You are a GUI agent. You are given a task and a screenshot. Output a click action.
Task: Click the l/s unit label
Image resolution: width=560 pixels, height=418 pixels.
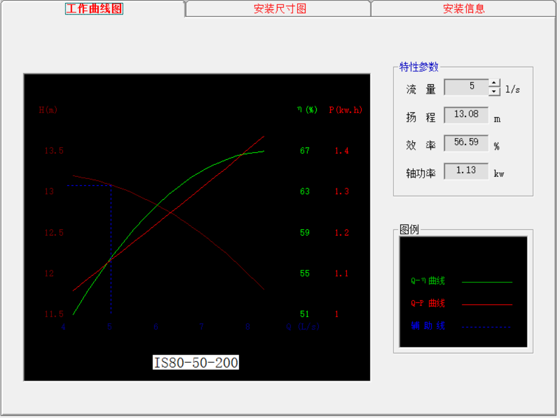pos(512,89)
